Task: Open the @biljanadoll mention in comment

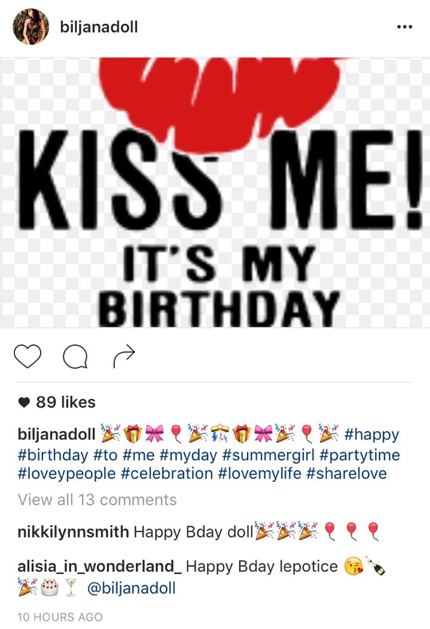Action: click(132, 588)
